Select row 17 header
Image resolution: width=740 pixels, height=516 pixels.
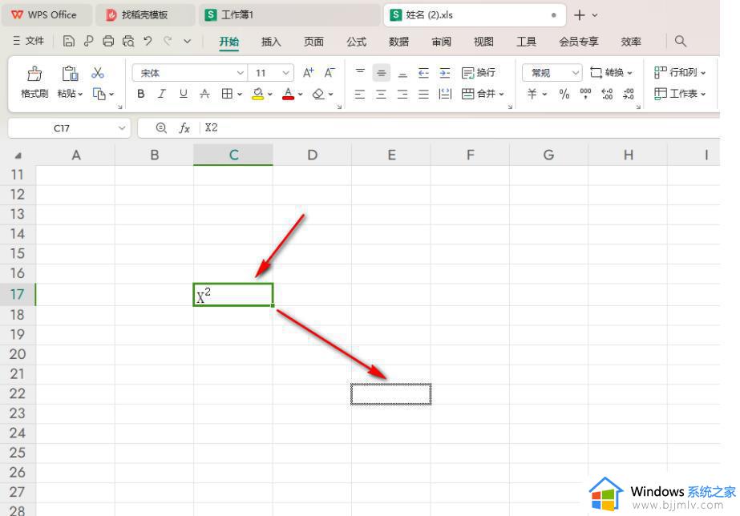click(x=18, y=294)
